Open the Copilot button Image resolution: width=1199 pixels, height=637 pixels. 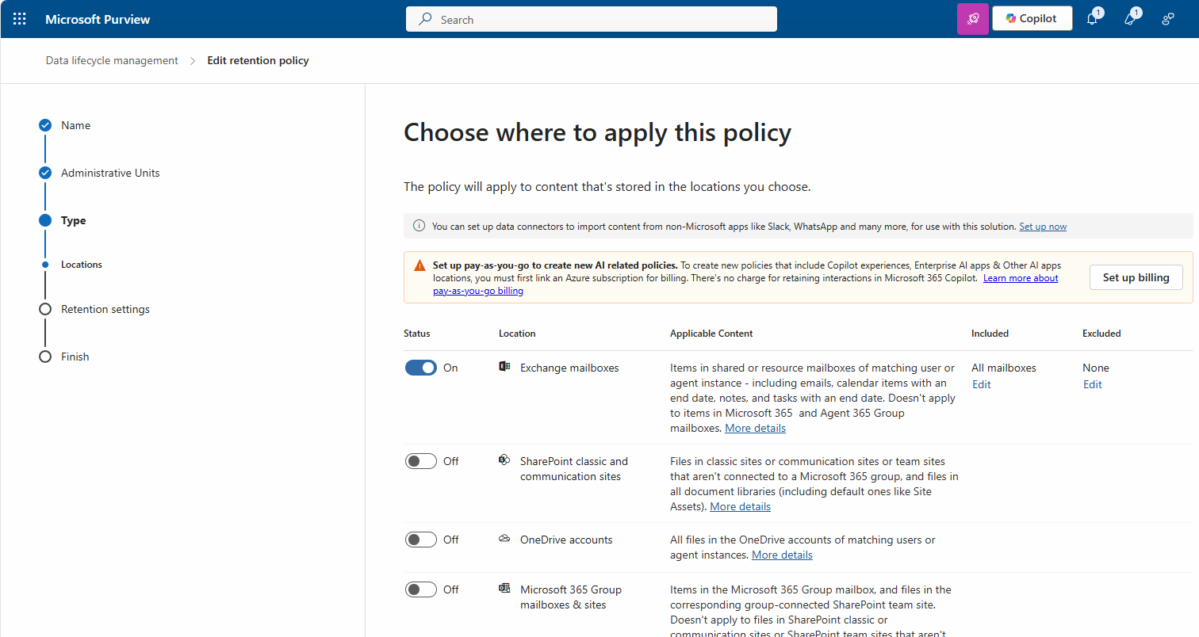point(1032,19)
